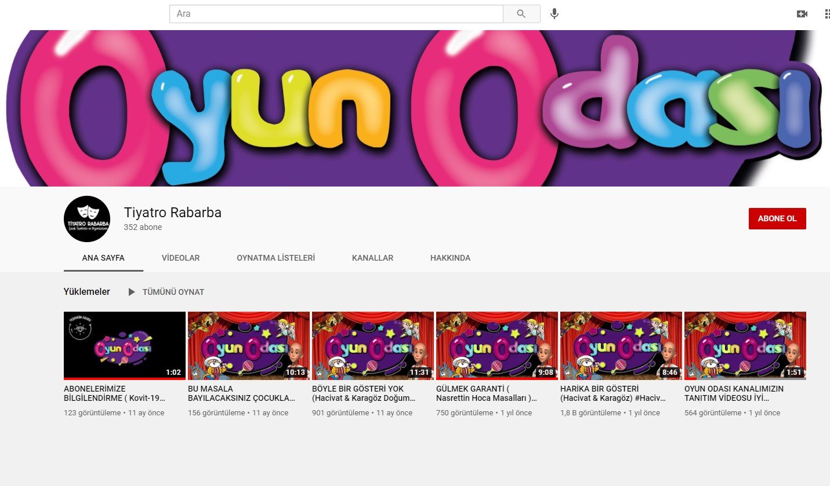
Task: Open the Yüklemeler section heading link
Action: [86, 292]
